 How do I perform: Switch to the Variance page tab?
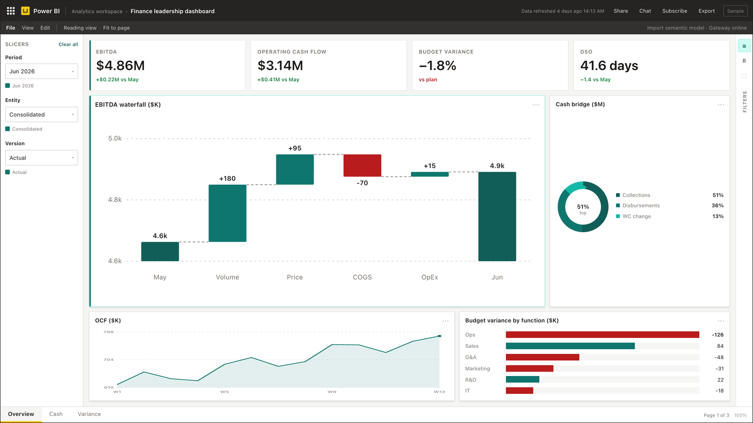click(89, 414)
